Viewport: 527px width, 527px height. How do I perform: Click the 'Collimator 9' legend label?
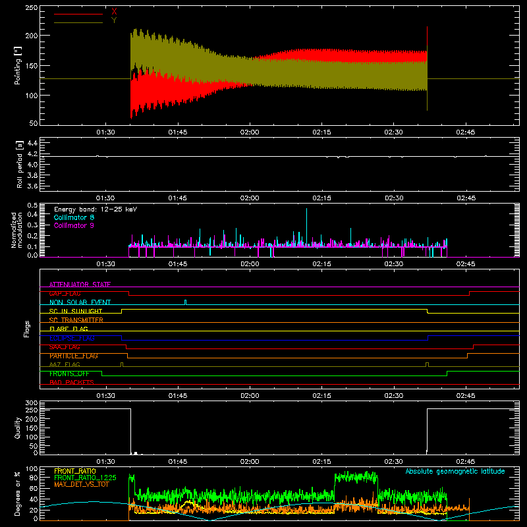coord(74,225)
